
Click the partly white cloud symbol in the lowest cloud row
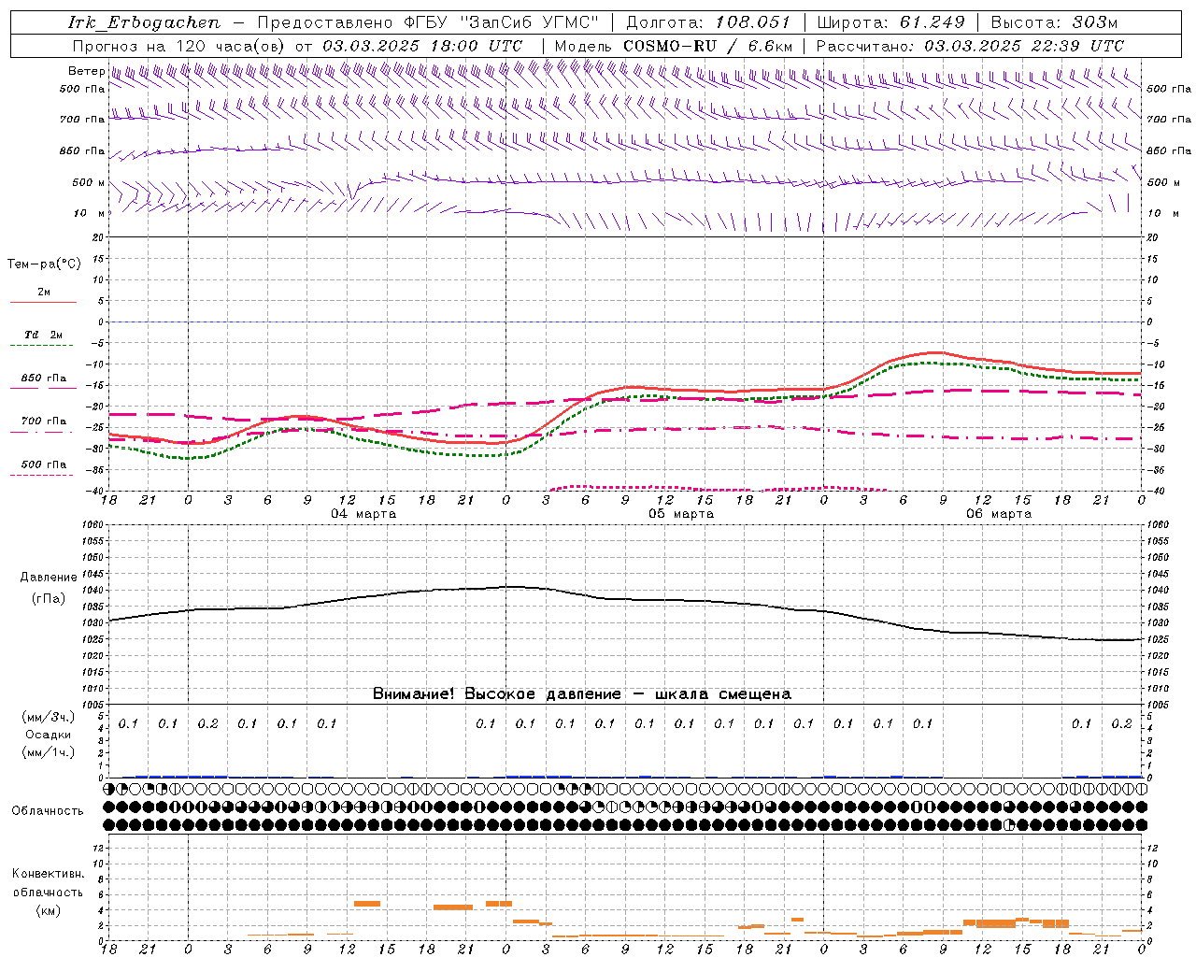click(1009, 825)
